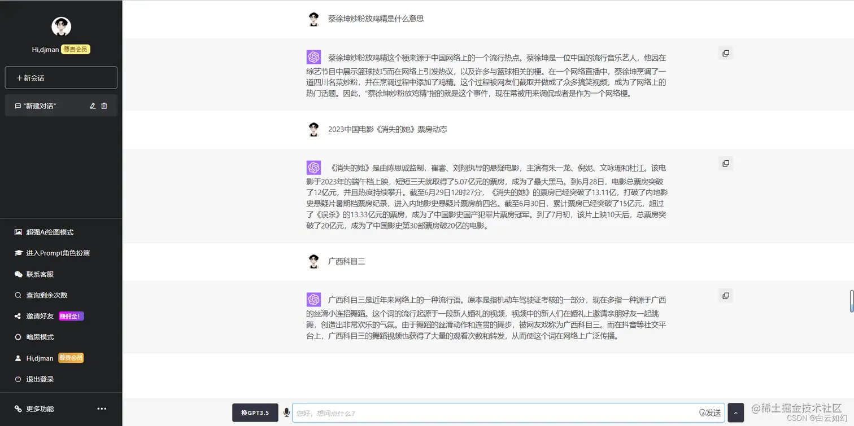Activate the microphone icon for voice input
Viewport: 854px width, 426px height.
pos(286,412)
